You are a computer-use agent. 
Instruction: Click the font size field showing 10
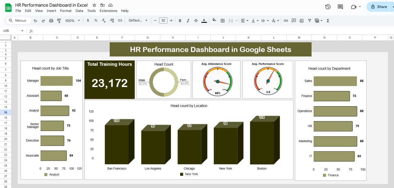pyautogui.click(x=163, y=21)
